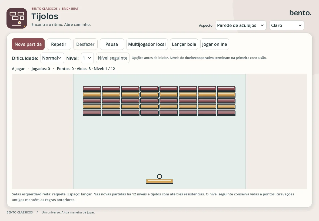
Task: Click the 'Um universo. A tua maneira de jogar.' text
Action: pyautogui.click(x=68, y=212)
